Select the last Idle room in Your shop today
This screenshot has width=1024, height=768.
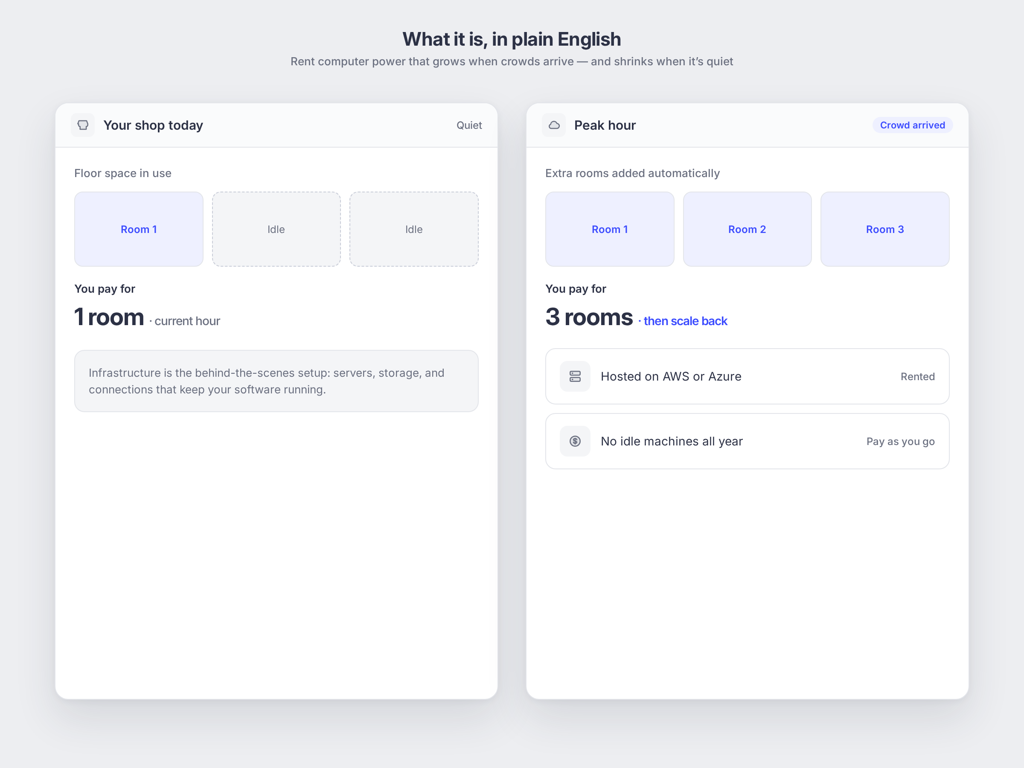[414, 229]
